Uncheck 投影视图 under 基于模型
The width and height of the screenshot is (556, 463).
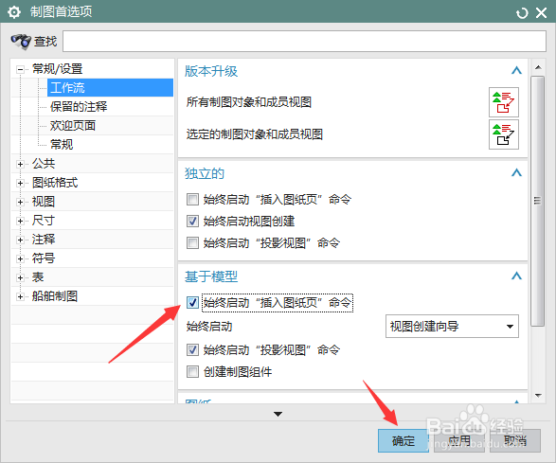tap(192, 350)
